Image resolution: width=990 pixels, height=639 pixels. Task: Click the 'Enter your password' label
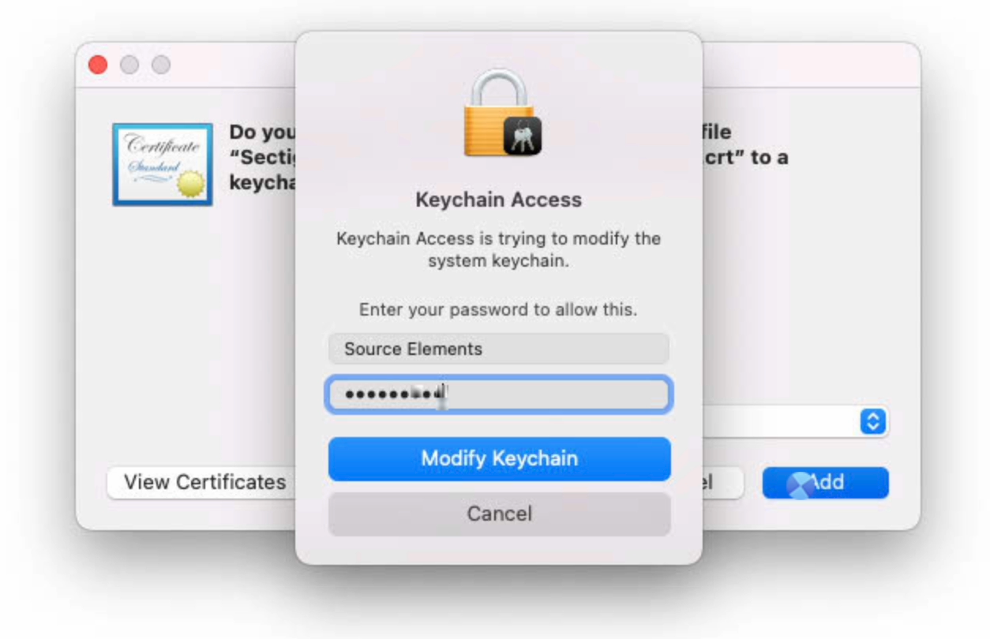tap(498, 309)
